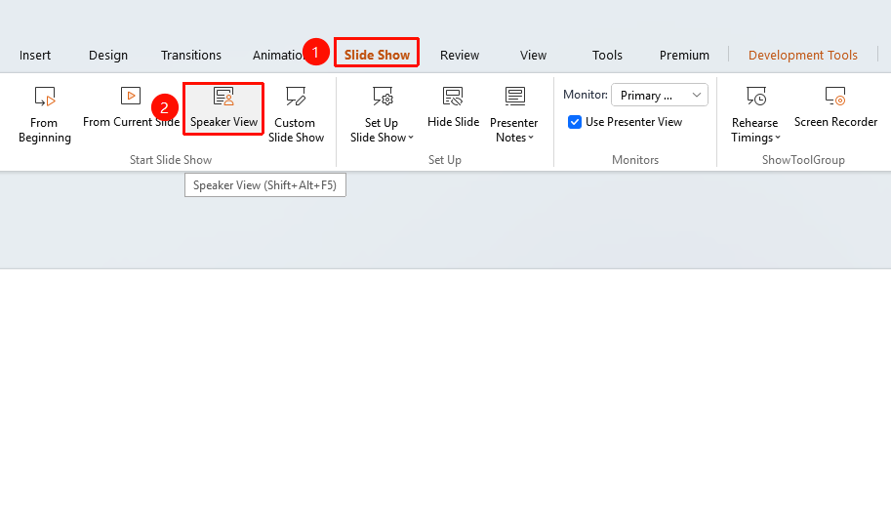Start Rehearse Timings
The image size is (891, 523).
[x=755, y=115]
